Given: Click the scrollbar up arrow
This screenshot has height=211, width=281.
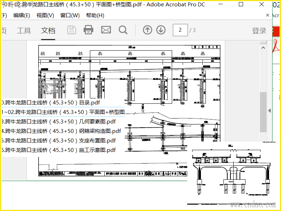Looking at the screenshot, I should click(263, 48).
